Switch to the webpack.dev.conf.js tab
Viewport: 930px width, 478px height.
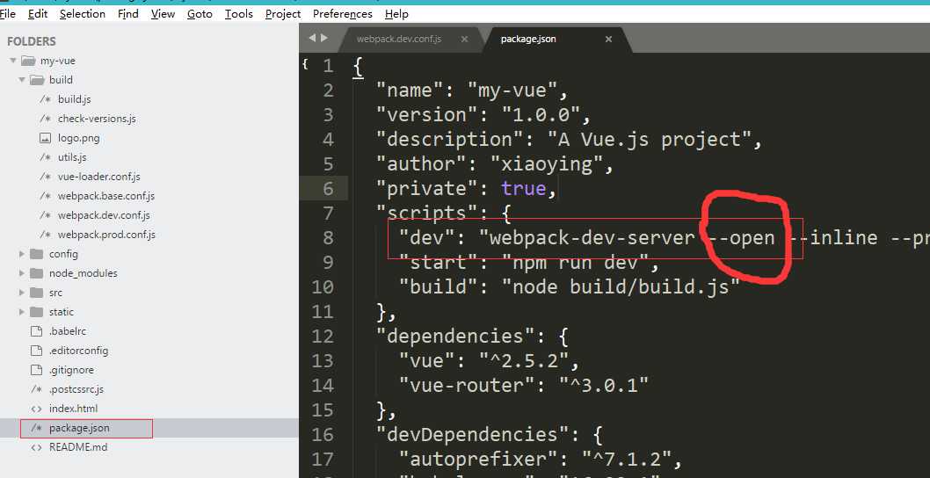tap(398, 40)
